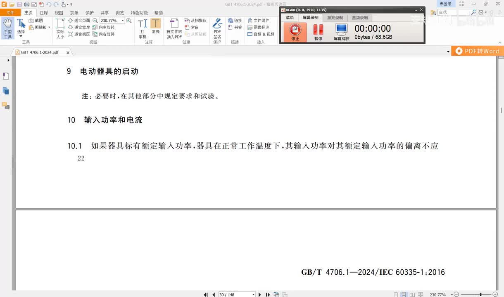
Task: Click Print icon in quick access toolbar
Action: coord(26,4)
